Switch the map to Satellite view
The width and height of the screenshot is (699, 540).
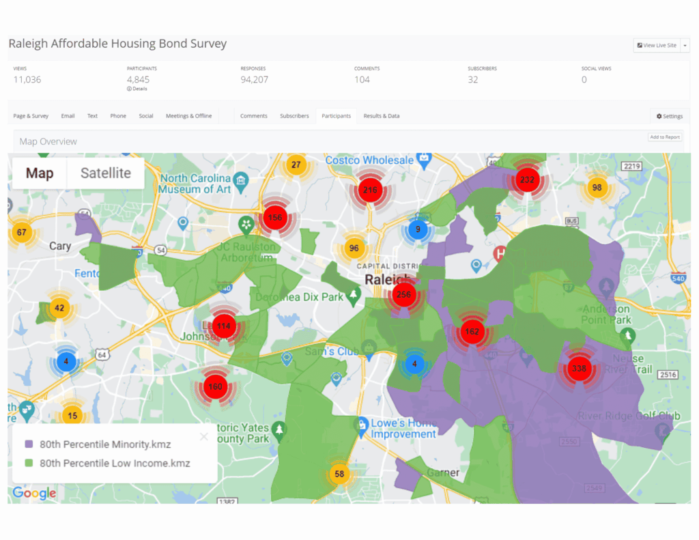105,173
